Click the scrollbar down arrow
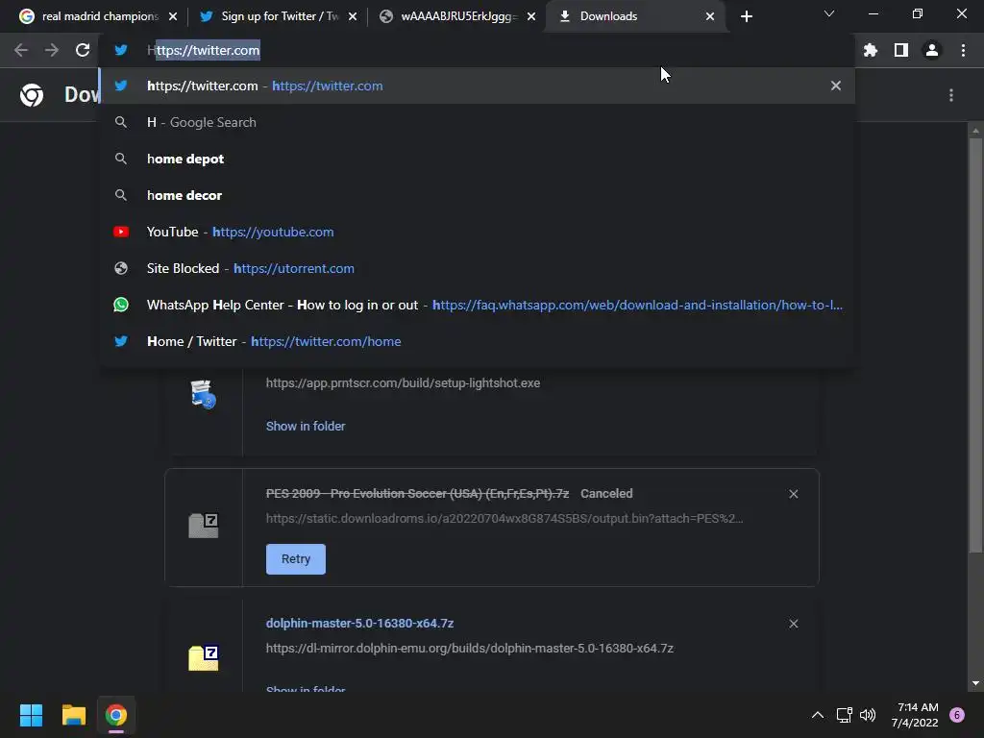This screenshot has width=984, height=738. [975, 683]
